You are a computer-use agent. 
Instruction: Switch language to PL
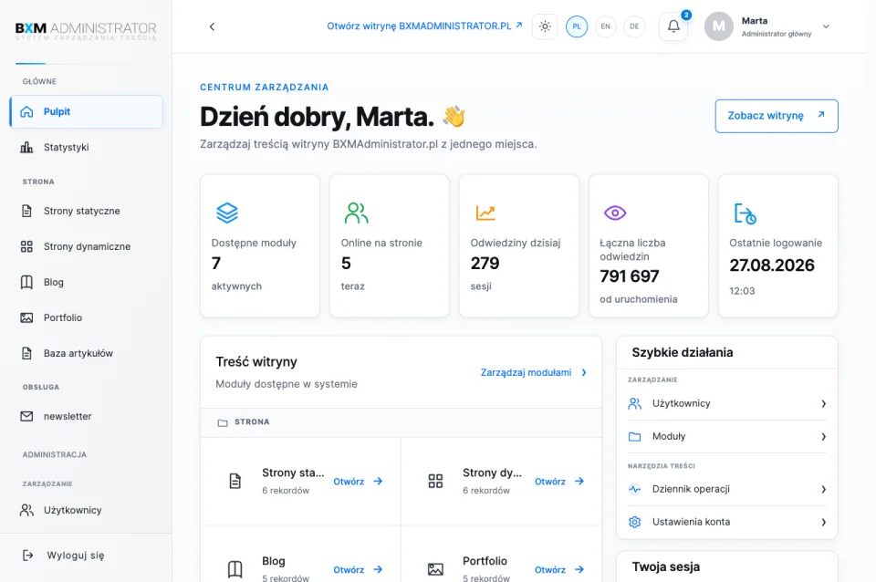(577, 26)
